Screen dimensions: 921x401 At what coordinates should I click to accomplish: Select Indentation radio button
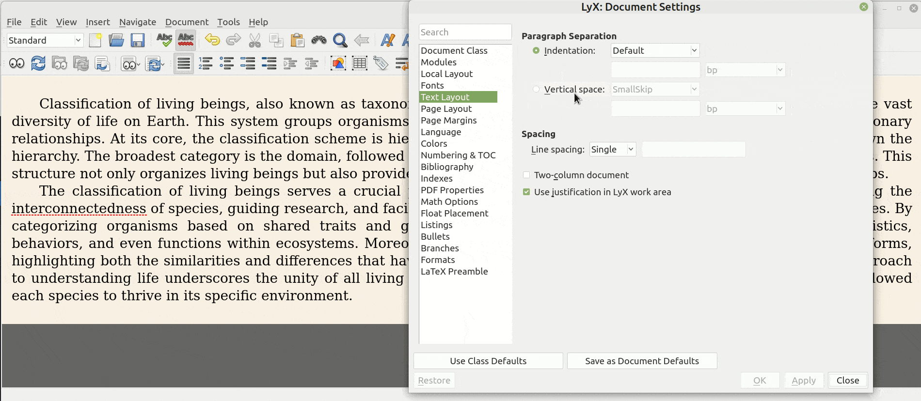[536, 50]
